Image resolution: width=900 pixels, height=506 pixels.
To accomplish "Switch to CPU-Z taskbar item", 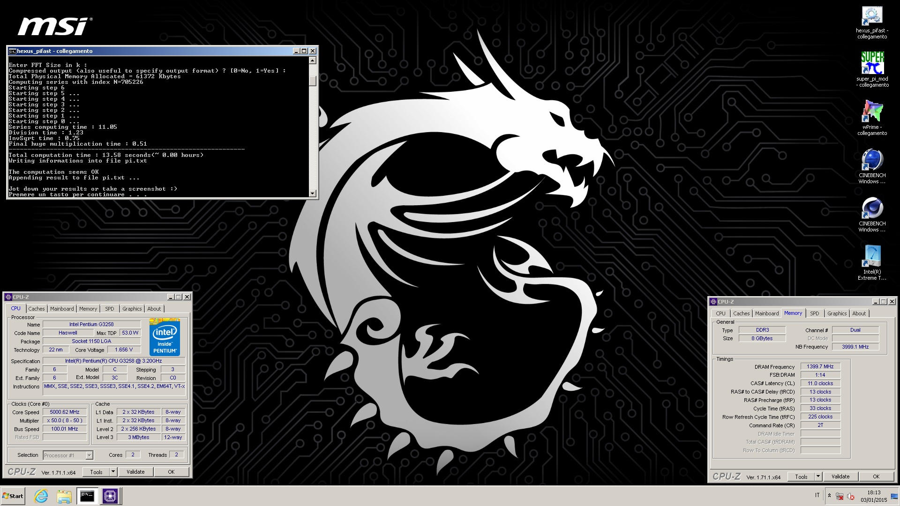I will click(110, 496).
